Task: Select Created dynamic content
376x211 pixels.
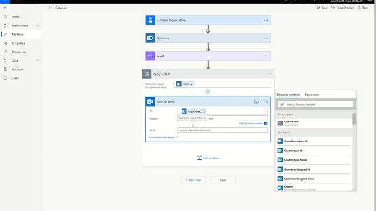Action: pyautogui.click(x=314, y=188)
